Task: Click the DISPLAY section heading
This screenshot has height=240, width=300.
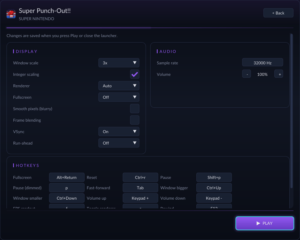Action: (x=26, y=51)
